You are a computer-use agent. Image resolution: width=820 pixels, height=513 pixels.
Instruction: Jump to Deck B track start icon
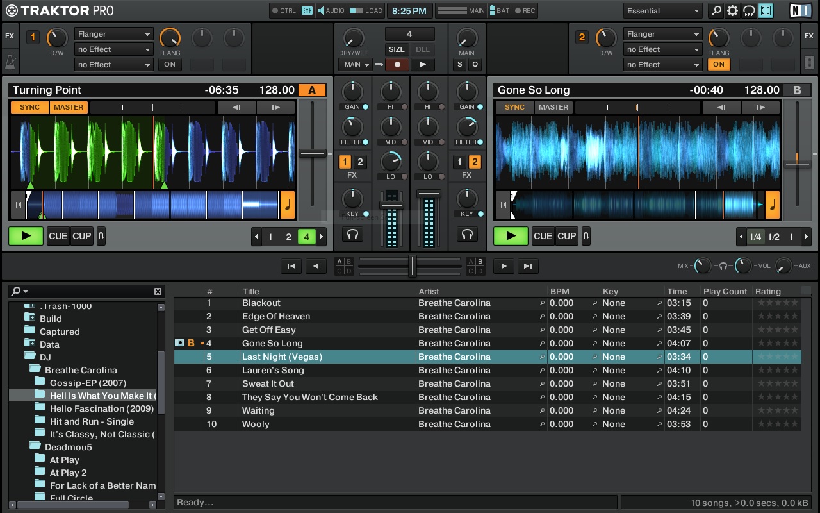tap(504, 205)
